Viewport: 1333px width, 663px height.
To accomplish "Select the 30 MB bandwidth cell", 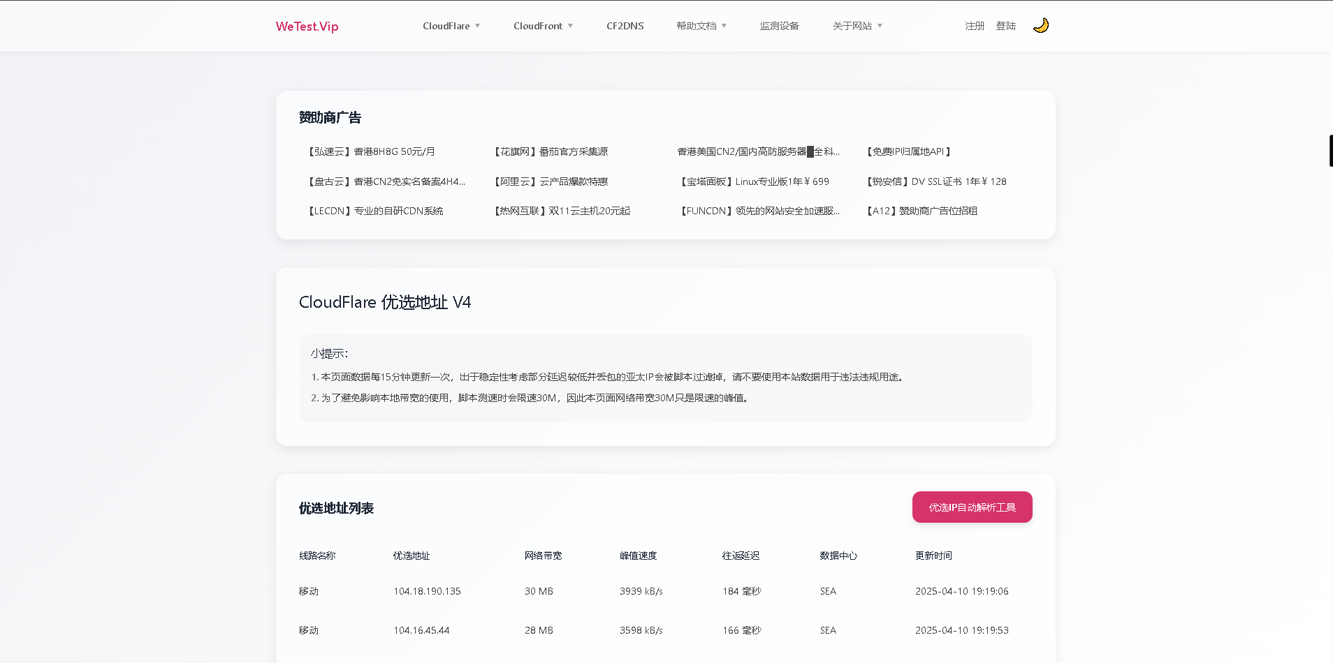I will click(x=539, y=591).
